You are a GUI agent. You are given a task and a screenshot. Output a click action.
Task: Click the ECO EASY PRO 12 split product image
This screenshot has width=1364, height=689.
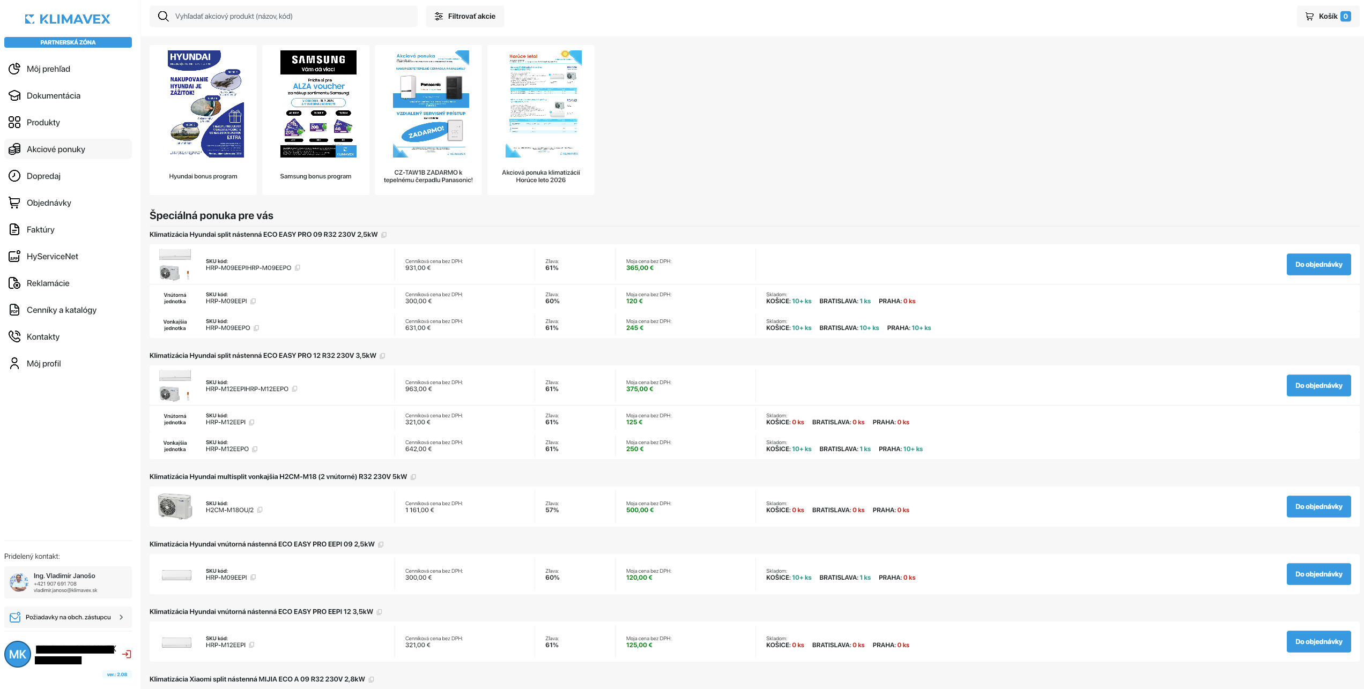point(175,386)
